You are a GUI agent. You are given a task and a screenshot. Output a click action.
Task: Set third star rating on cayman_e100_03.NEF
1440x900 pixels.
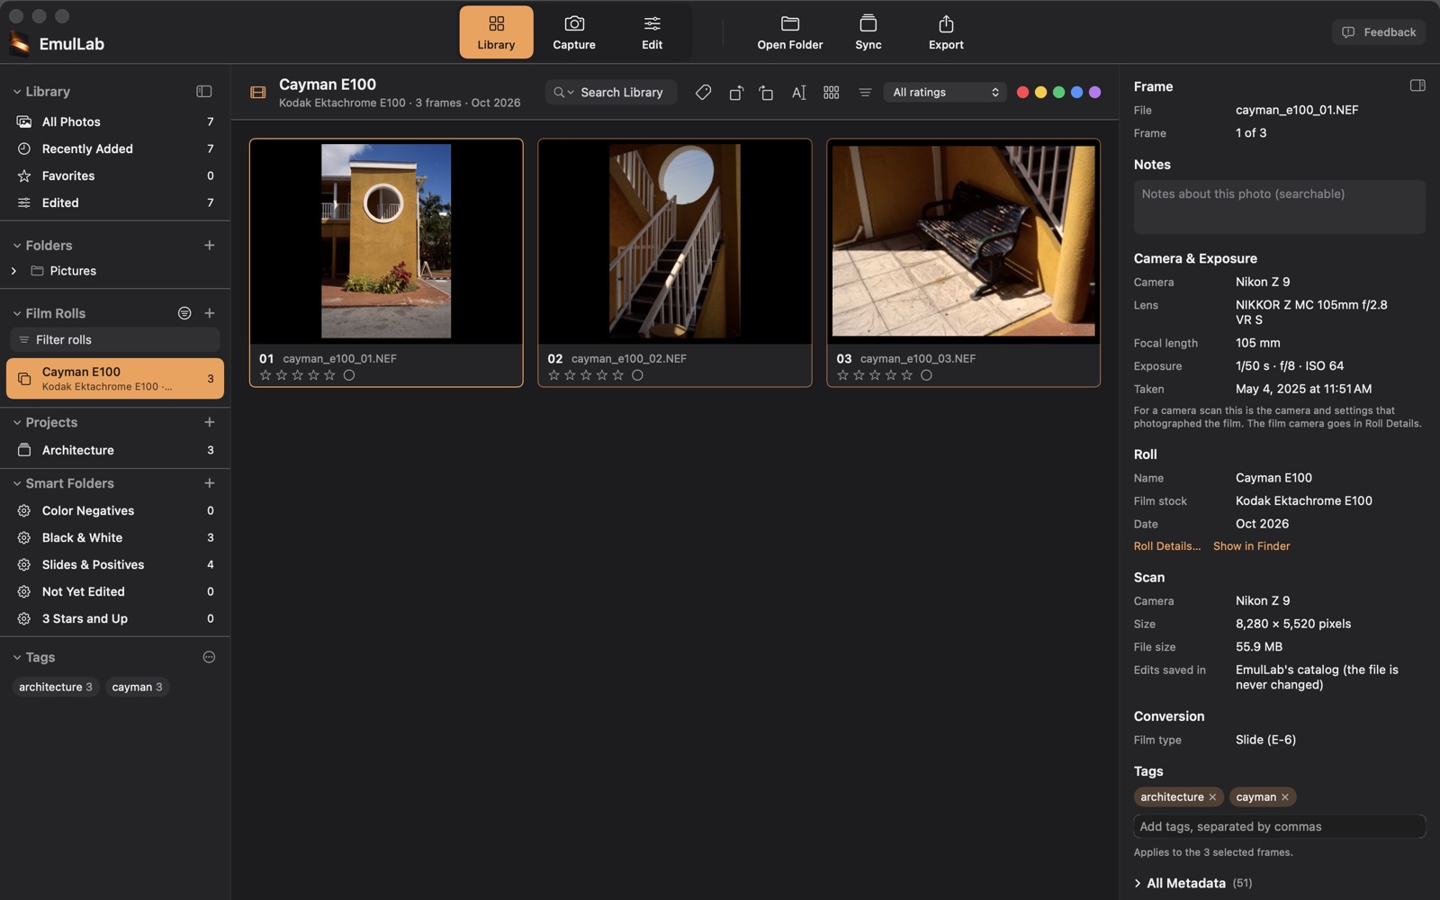(875, 375)
